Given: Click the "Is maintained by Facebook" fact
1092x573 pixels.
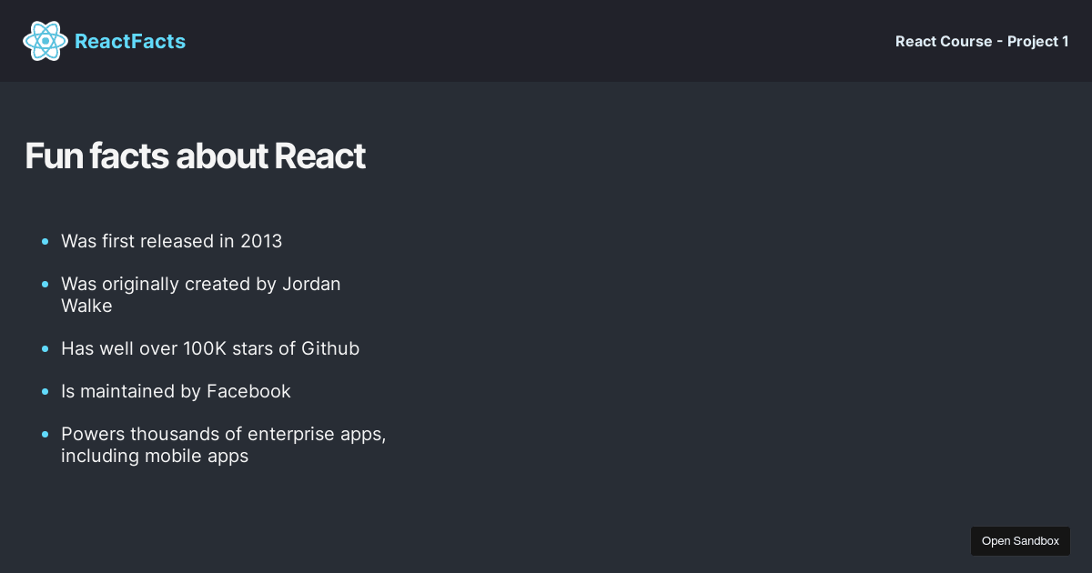Looking at the screenshot, I should pos(176,391).
